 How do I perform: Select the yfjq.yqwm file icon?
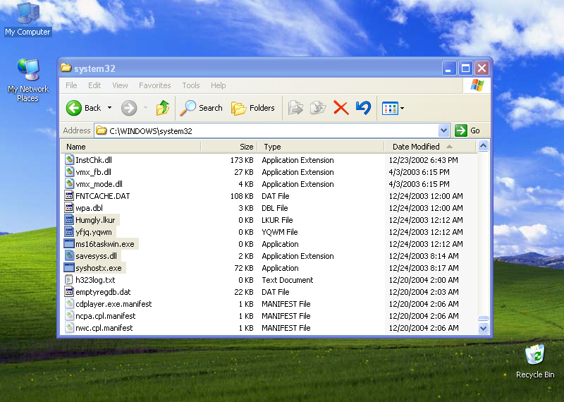pos(69,231)
